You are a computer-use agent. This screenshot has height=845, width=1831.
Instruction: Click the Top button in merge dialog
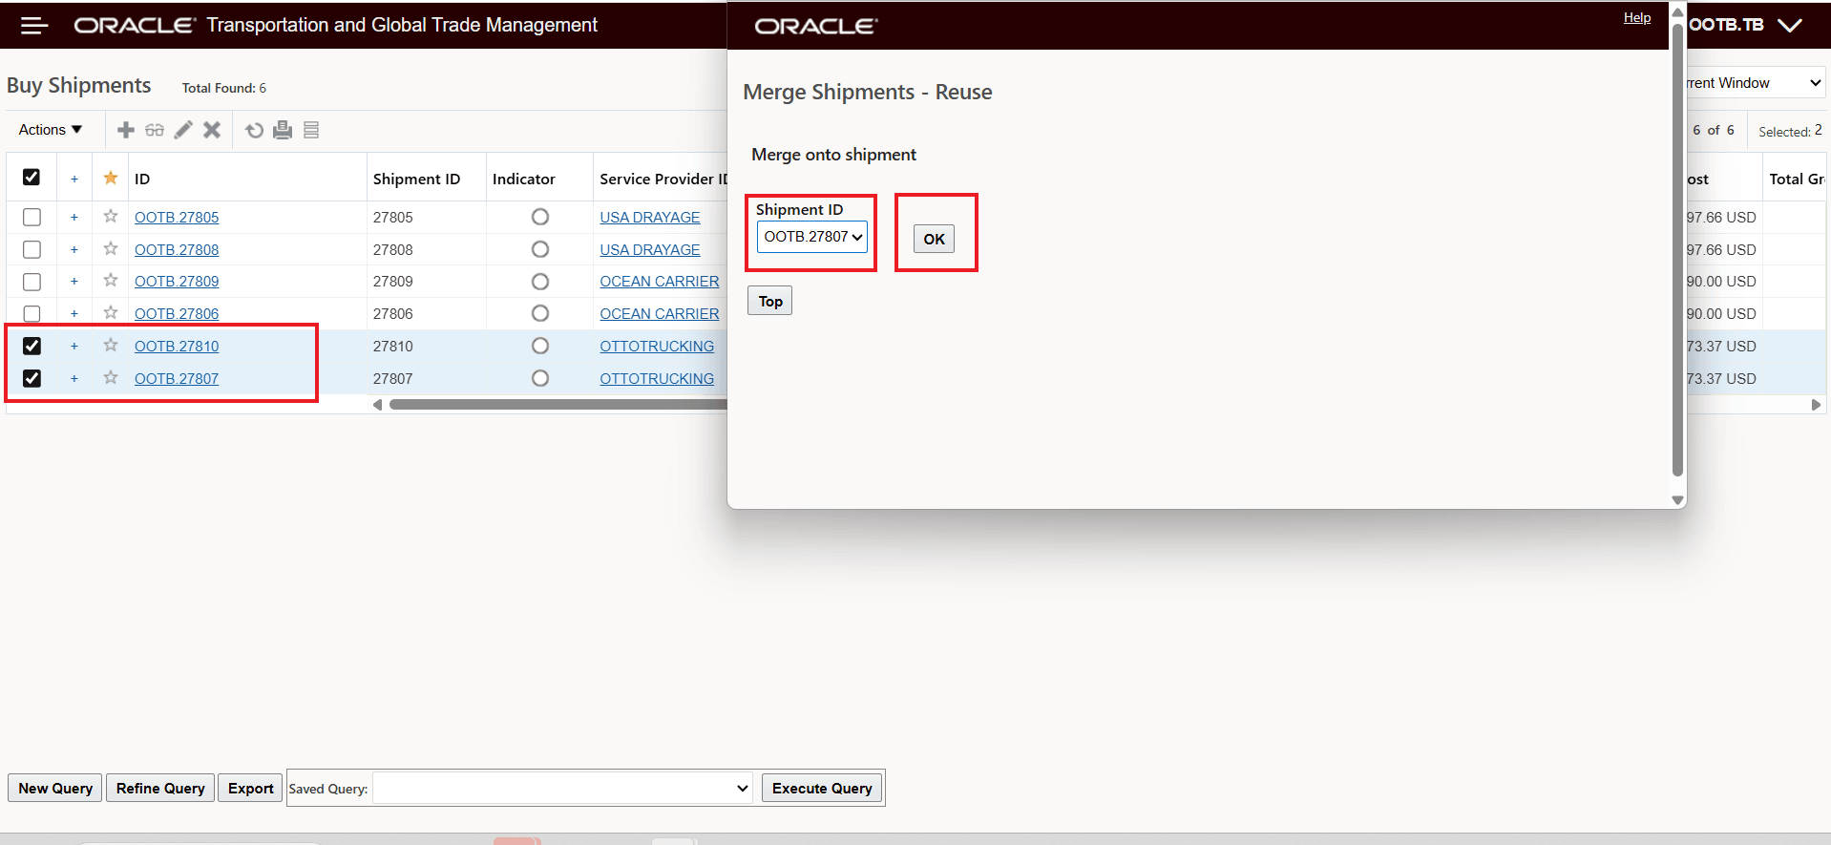770,302
